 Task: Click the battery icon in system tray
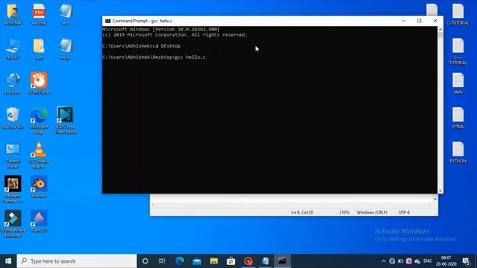coord(400,261)
